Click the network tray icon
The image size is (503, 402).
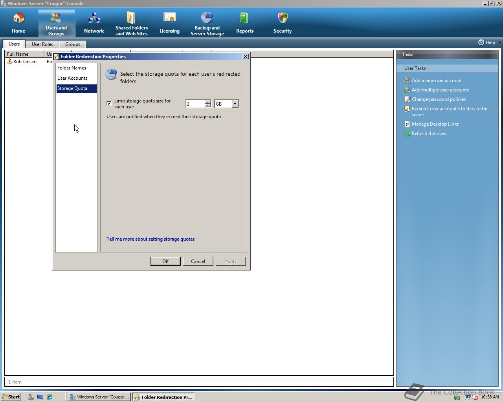point(467,397)
